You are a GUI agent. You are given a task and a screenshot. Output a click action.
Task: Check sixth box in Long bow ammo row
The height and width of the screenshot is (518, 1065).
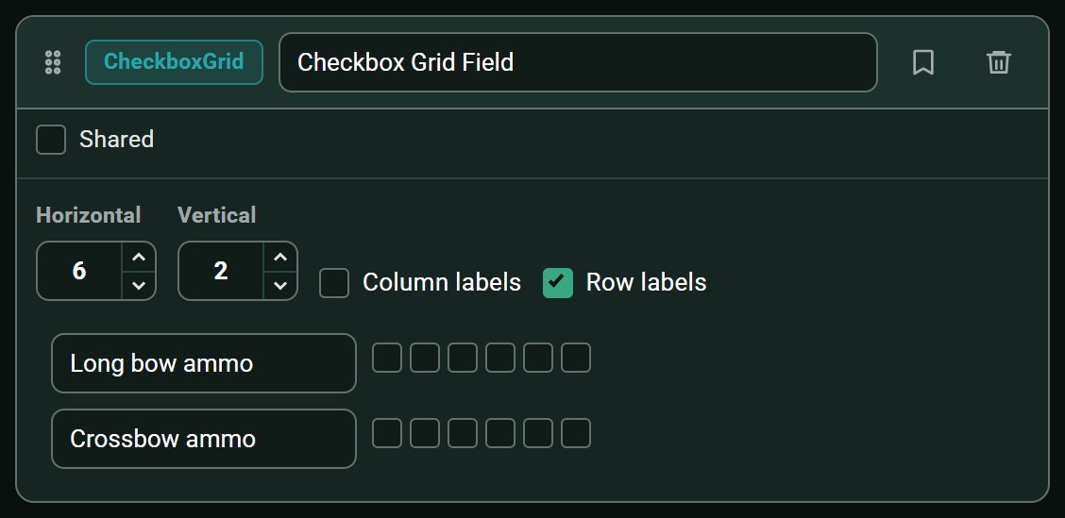click(576, 358)
